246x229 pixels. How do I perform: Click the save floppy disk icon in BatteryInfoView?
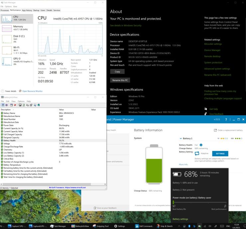20,105
